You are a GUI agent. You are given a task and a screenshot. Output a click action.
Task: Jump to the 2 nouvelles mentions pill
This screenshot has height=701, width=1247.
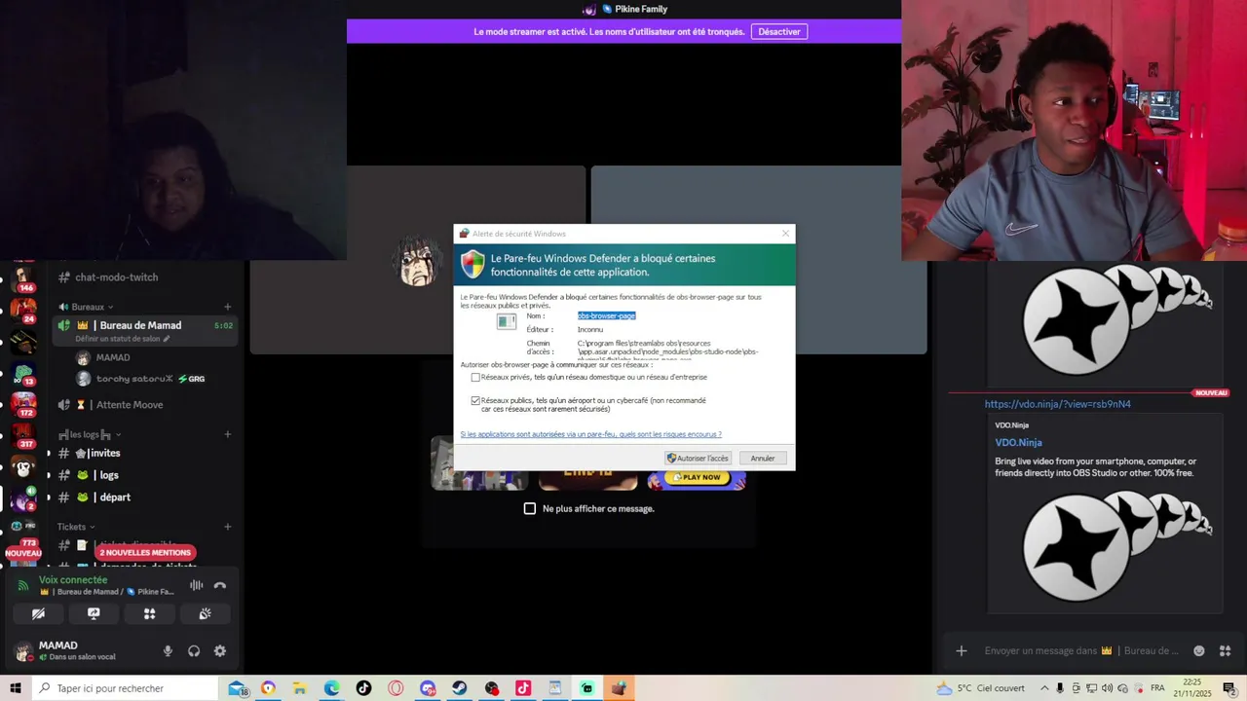click(145, 552)
